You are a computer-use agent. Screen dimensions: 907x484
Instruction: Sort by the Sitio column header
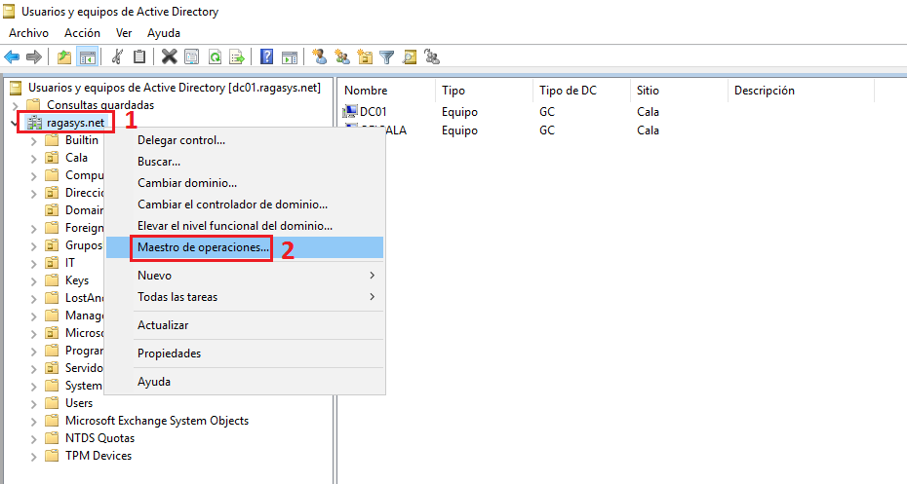tap(679, 91)
